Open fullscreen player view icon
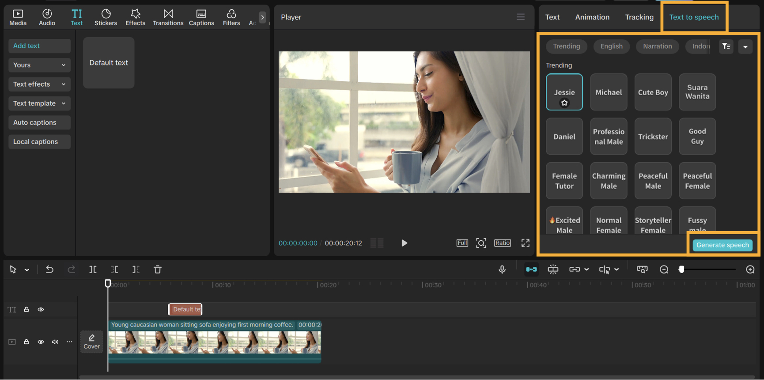Viewport: 764px width, 380px height. [x=525, y=243]
